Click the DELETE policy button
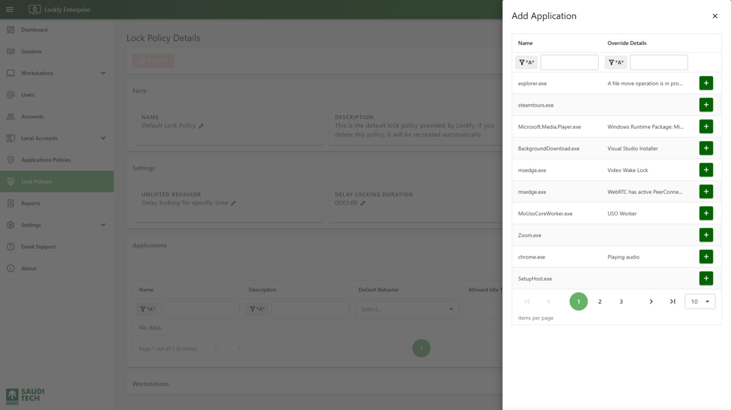The image size is (731, 410). point(153,61)
